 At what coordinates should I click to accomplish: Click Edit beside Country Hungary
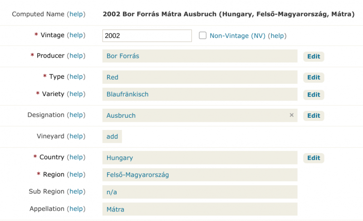314,158
